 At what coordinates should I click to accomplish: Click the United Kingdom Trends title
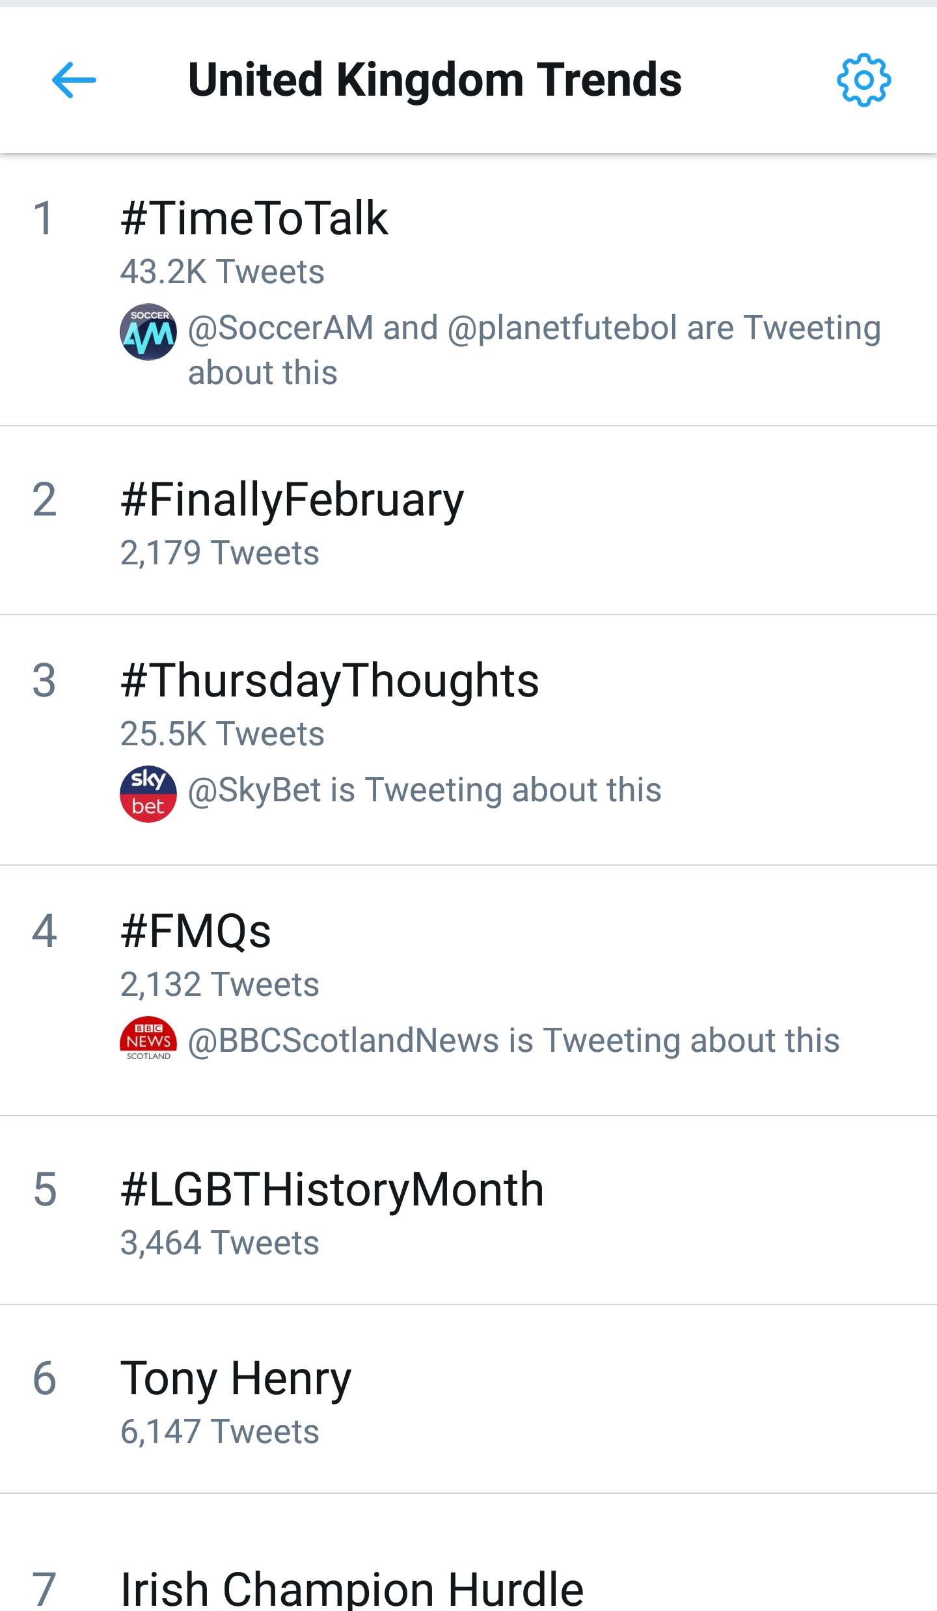point(435,80)
